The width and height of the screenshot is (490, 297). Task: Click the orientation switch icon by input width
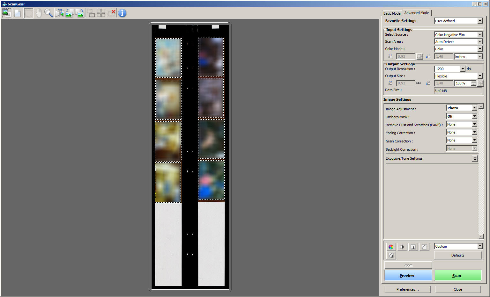[x=420, y=57]
